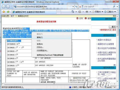The width and height of the screenshot is (120, 90).
Task: Click the DECEMBER 13TH table cell
Action: (x=21, y=65)
